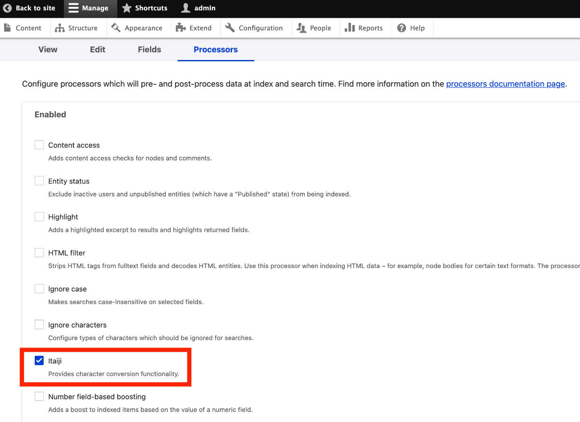Image resolution: width=580 pixels, height=422 pixels.
Task: Enable the Content access processor checkbox
Action: click(39, 145)
